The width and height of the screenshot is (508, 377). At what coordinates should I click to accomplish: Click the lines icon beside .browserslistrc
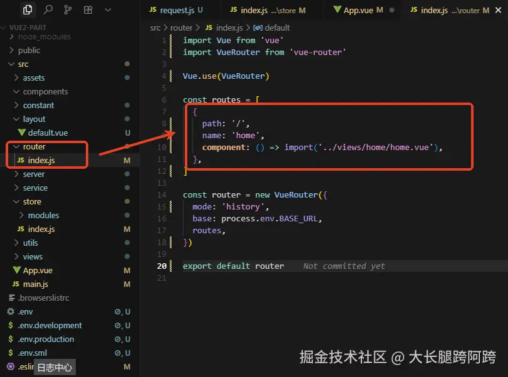coord(12,298)
